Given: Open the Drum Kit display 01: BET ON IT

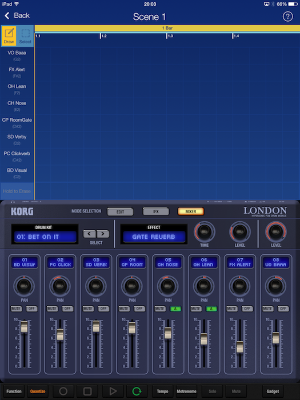Looking at the screenshot, I should (45, 237).
